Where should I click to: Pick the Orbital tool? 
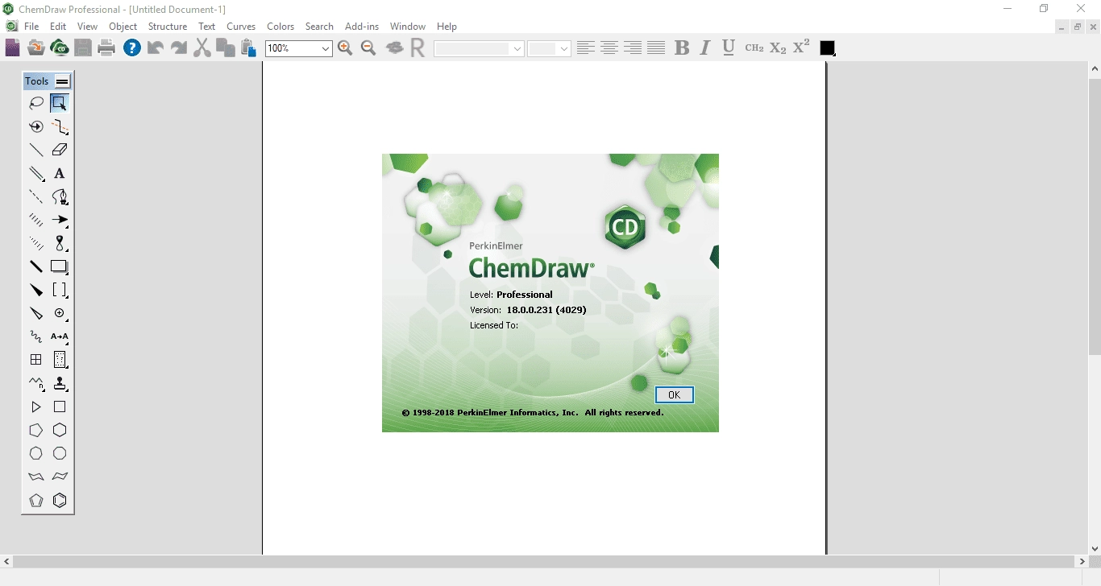pos(60,243)
